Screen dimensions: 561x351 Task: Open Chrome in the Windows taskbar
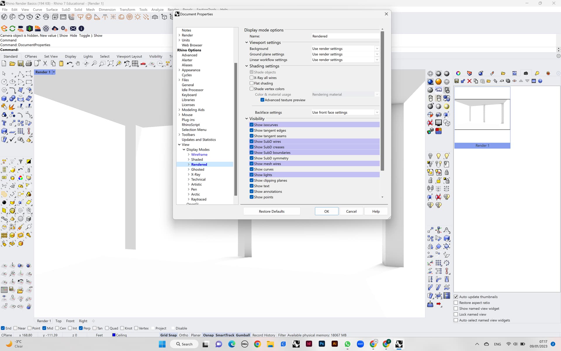click(x=257, y=344)
